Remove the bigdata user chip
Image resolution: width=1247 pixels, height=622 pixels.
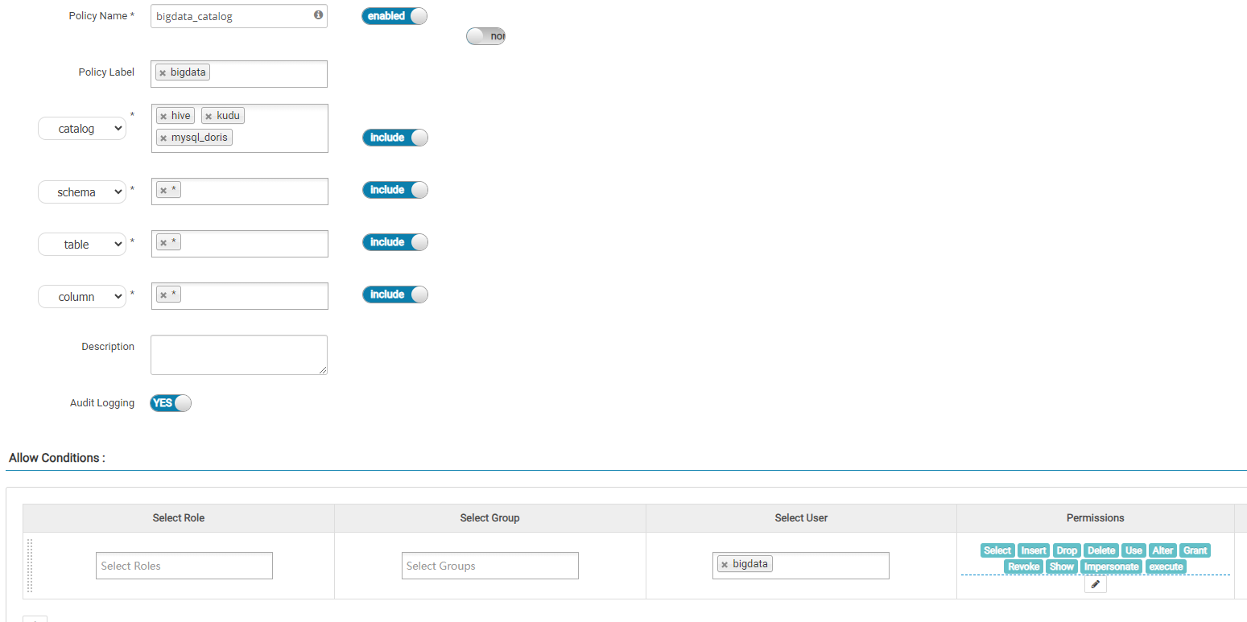pos(725,564)
